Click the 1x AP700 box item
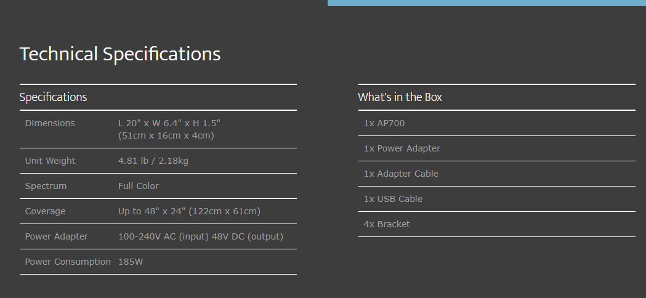 point(384,123)
